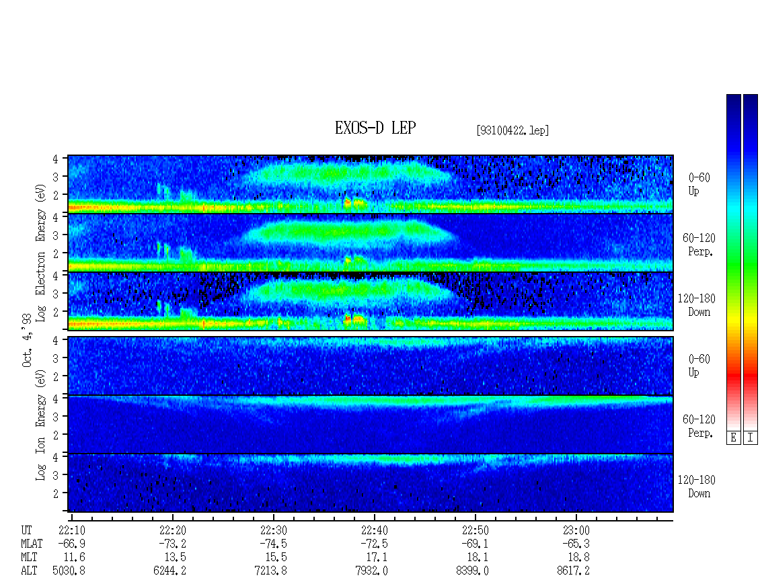Click the ALT value 8399.0

pos(472,571)
